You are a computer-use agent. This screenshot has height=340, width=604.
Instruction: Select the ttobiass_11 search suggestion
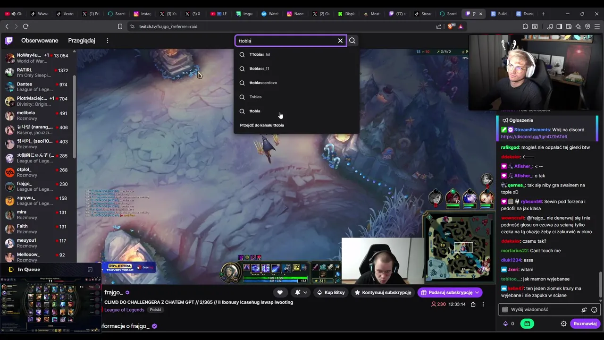click(296, 68)
